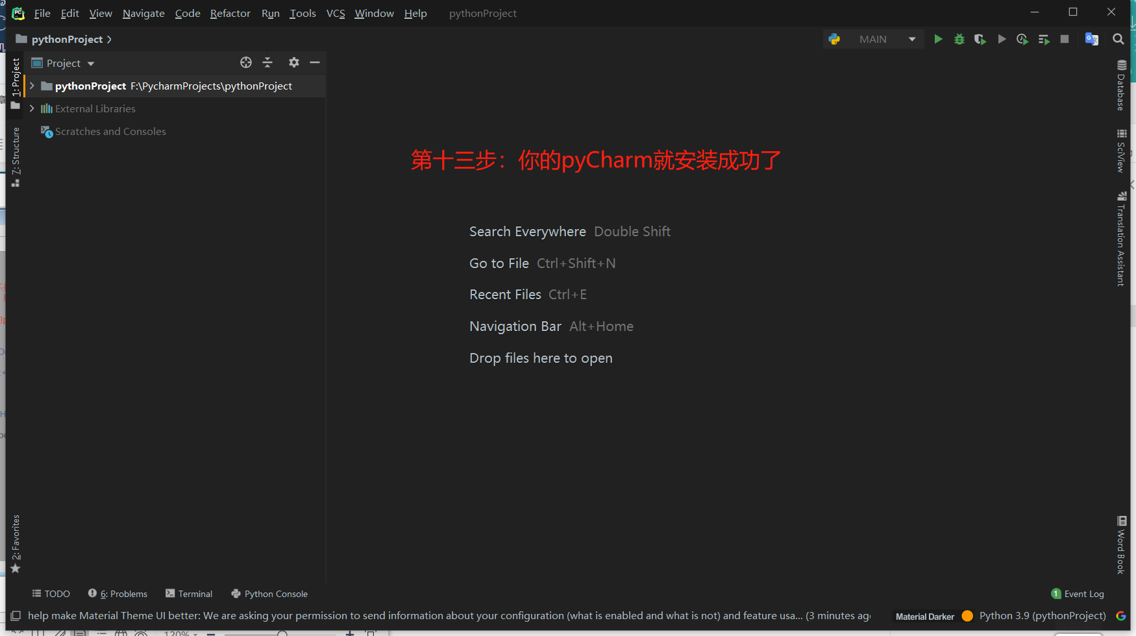Toggle the 2: Favorites side tab
This screenshot has height=636, width=1136.
(16, 544)
